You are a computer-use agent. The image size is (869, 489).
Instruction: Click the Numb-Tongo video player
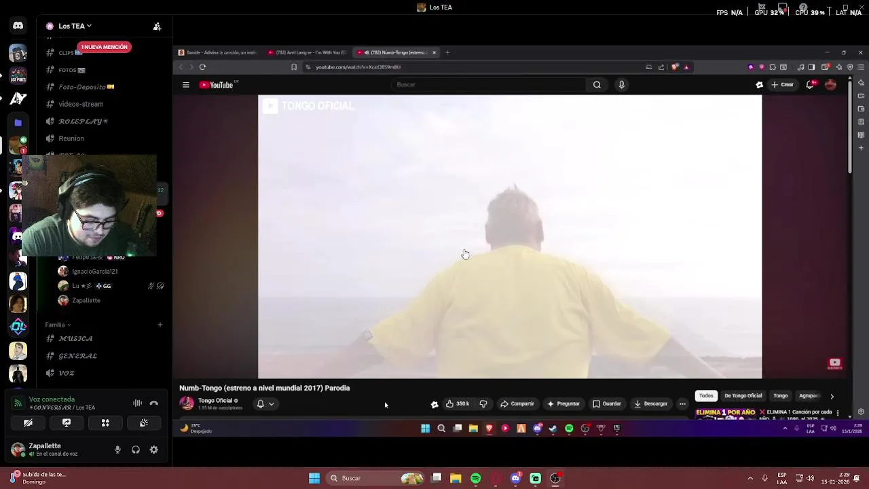point(510,236)
